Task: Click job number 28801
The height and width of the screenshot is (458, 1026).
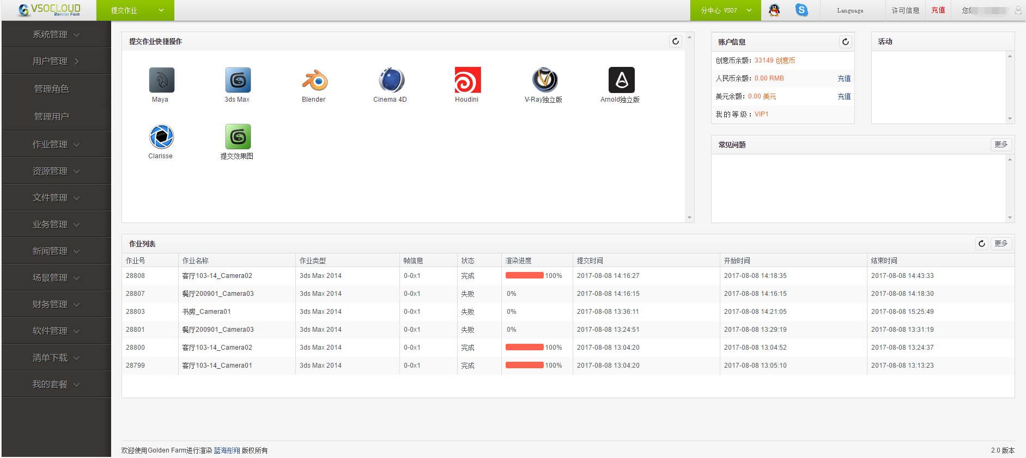Action: [x=135, y=330]
